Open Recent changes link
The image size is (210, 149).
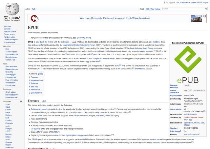coord(11,57)
